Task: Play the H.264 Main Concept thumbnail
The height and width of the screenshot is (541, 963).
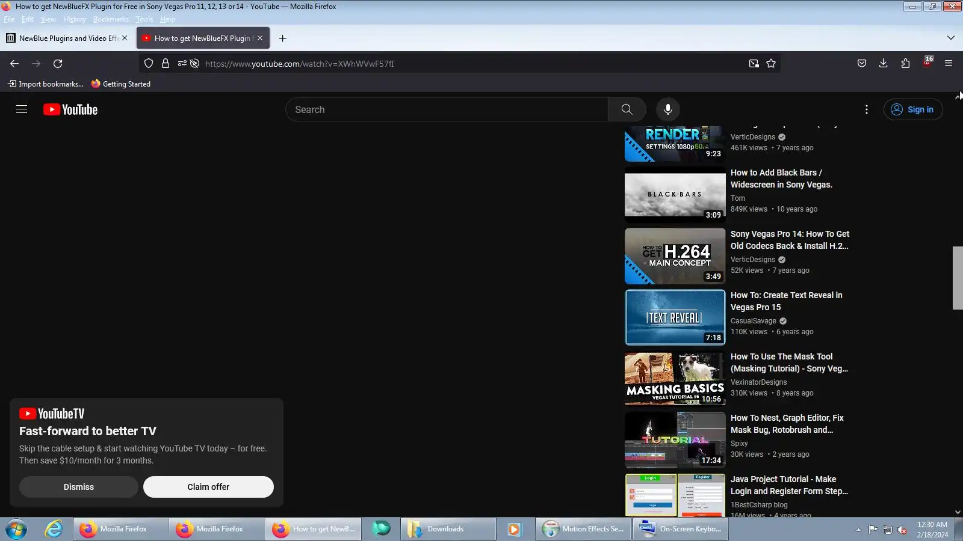Action: (675, 256)
